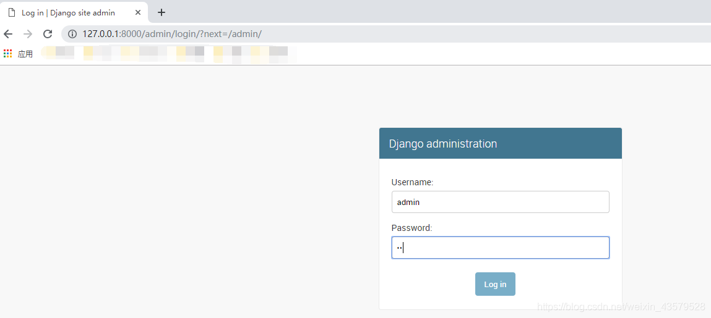Click the address bar URL
The width and height of the screenshot is (711, 318).
172,34
